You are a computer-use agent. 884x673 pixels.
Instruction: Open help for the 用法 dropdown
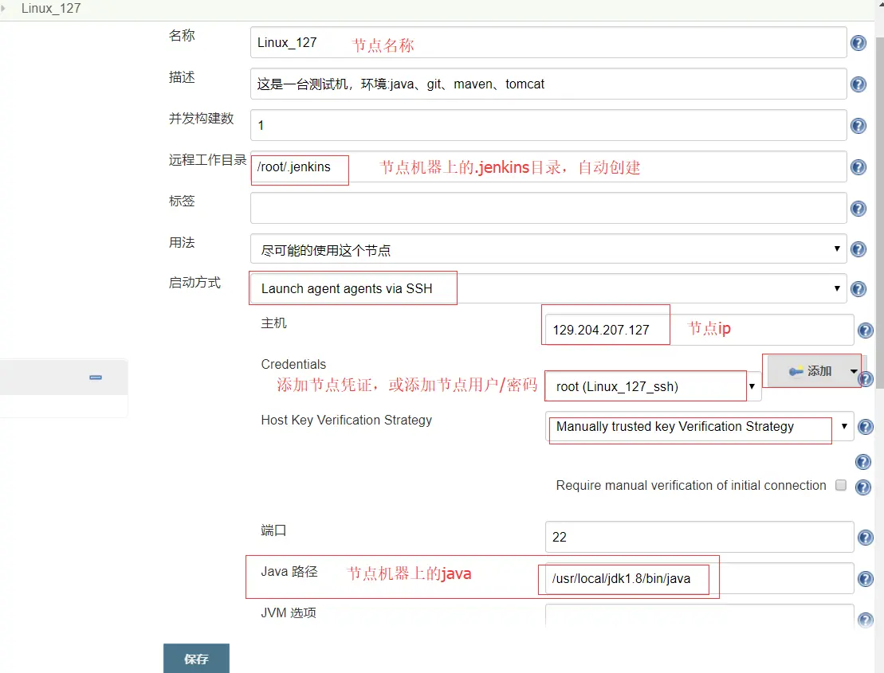[858, 249]
